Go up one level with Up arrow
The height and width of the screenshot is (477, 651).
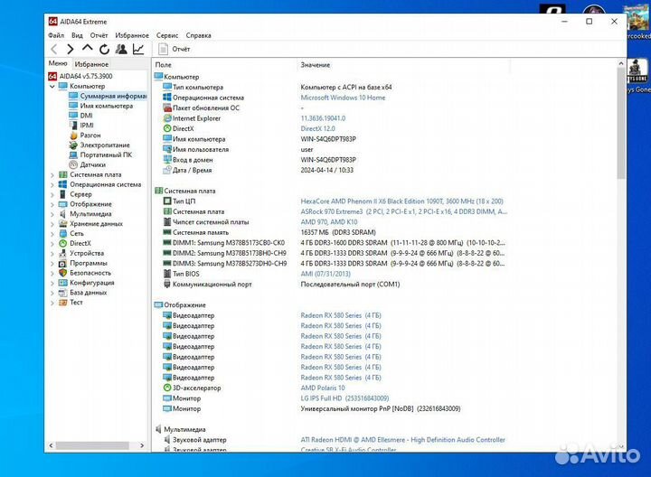88,49
